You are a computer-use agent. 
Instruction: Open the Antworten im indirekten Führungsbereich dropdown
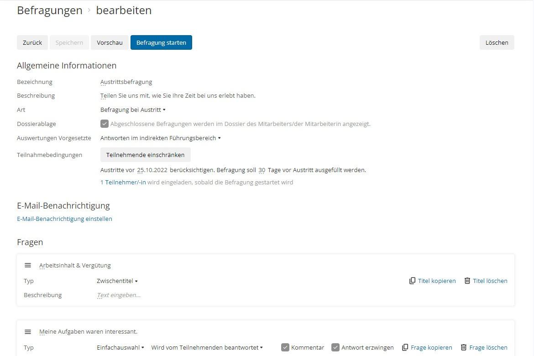160,138
